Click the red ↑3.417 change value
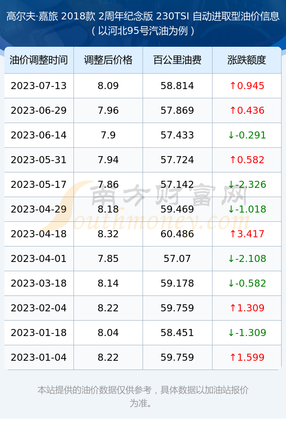Viewport: 286px width, 441px height. click(x=247, y=234)
